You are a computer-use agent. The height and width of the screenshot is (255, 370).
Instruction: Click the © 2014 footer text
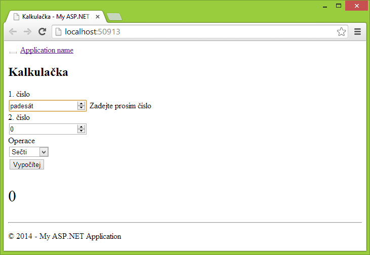(65, 236)
